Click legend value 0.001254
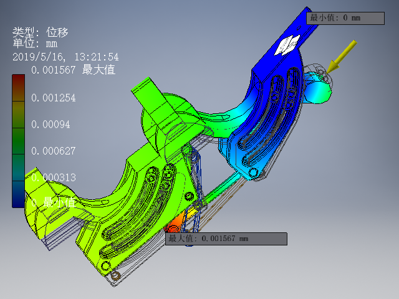The image size is (399, 299). pyautogui.click(x=54, y=98)
